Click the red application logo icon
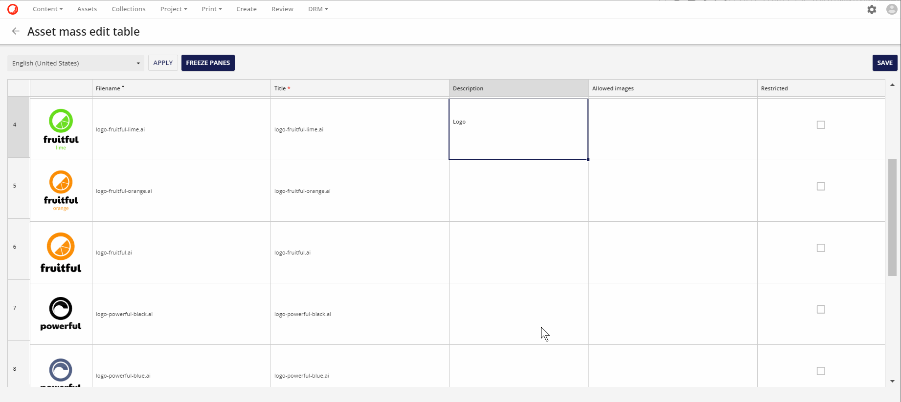Screen dimensions: 901x402 coord(13,9)
